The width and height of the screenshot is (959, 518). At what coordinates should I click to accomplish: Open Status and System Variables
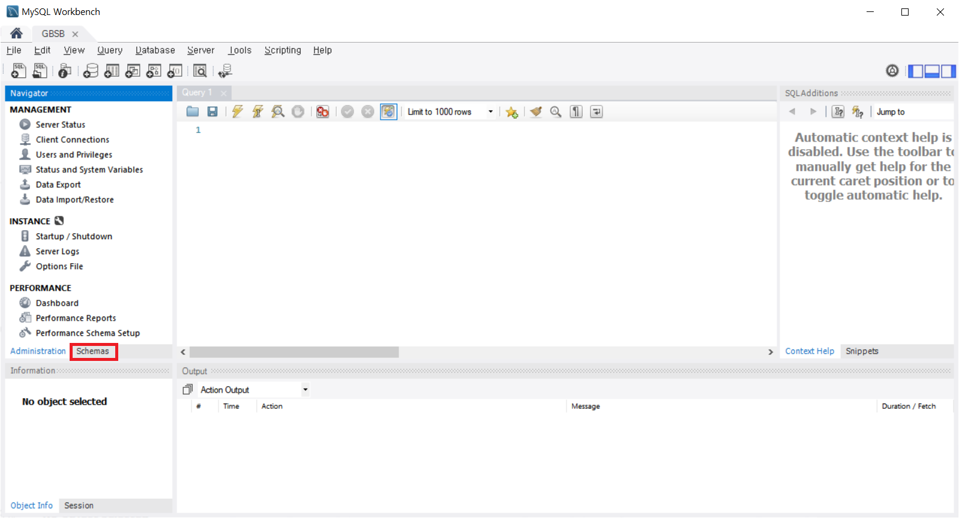coord(89,170)
